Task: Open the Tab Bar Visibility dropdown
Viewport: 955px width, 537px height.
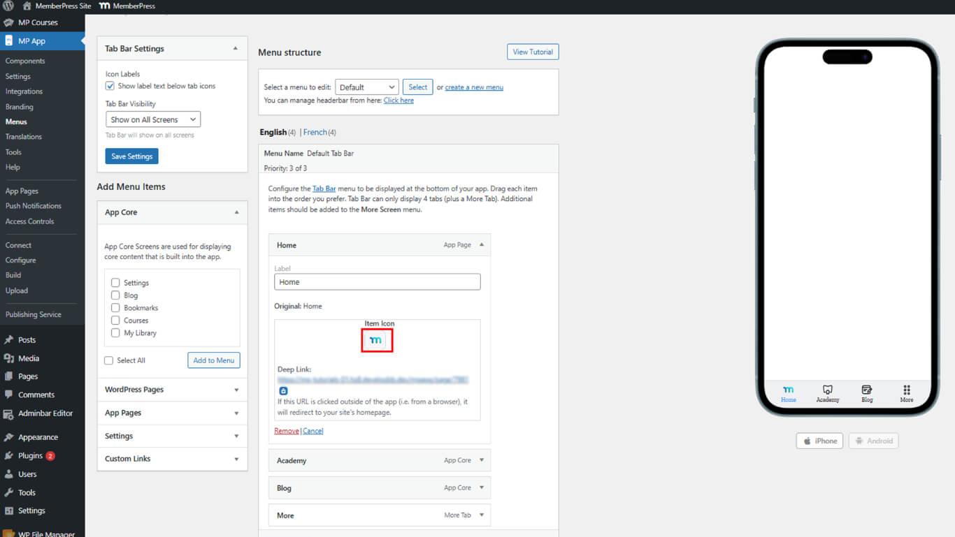Action: [x=153, y=119]
